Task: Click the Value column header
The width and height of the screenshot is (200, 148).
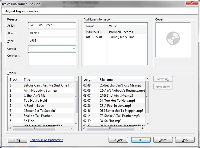Action: [x=127, y=26]
